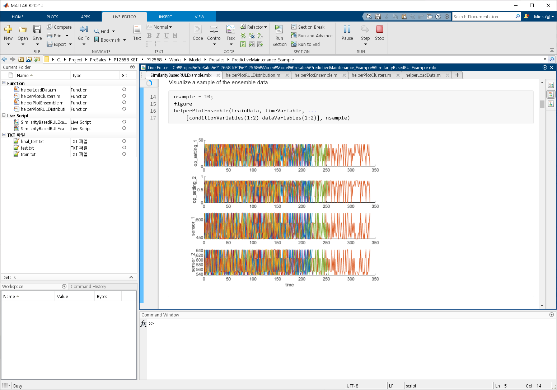Image resolution: width=557 pixels, height=390 pixels.
Task: Collapse the TXT 파일 group
Action: pos(4,135)
